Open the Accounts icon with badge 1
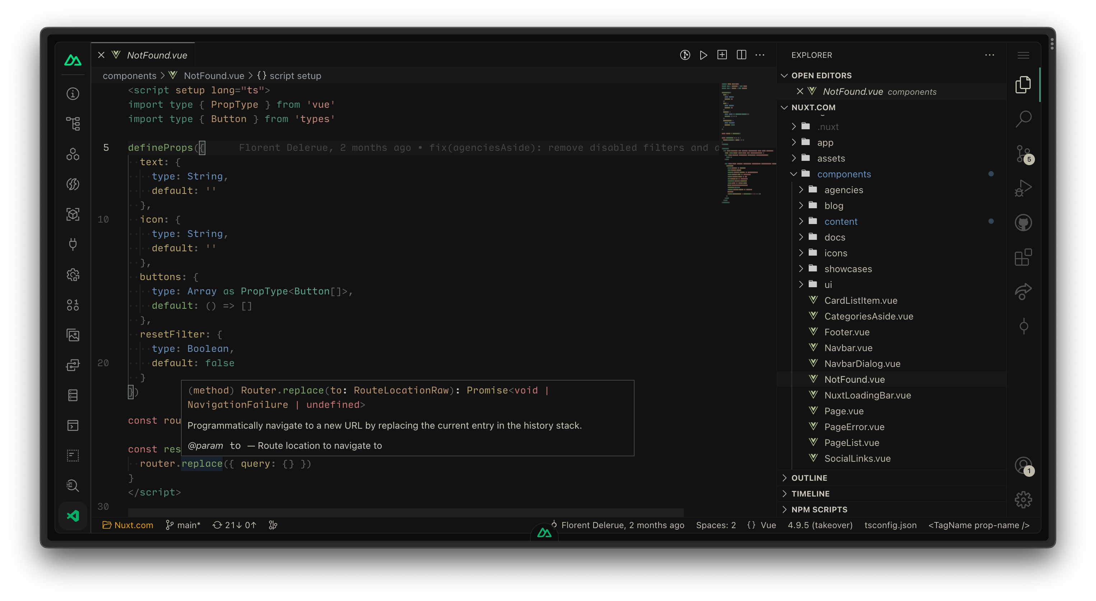Image resolution: width=1096 pixels, height=601 pixels. (x=1023, y=466)
